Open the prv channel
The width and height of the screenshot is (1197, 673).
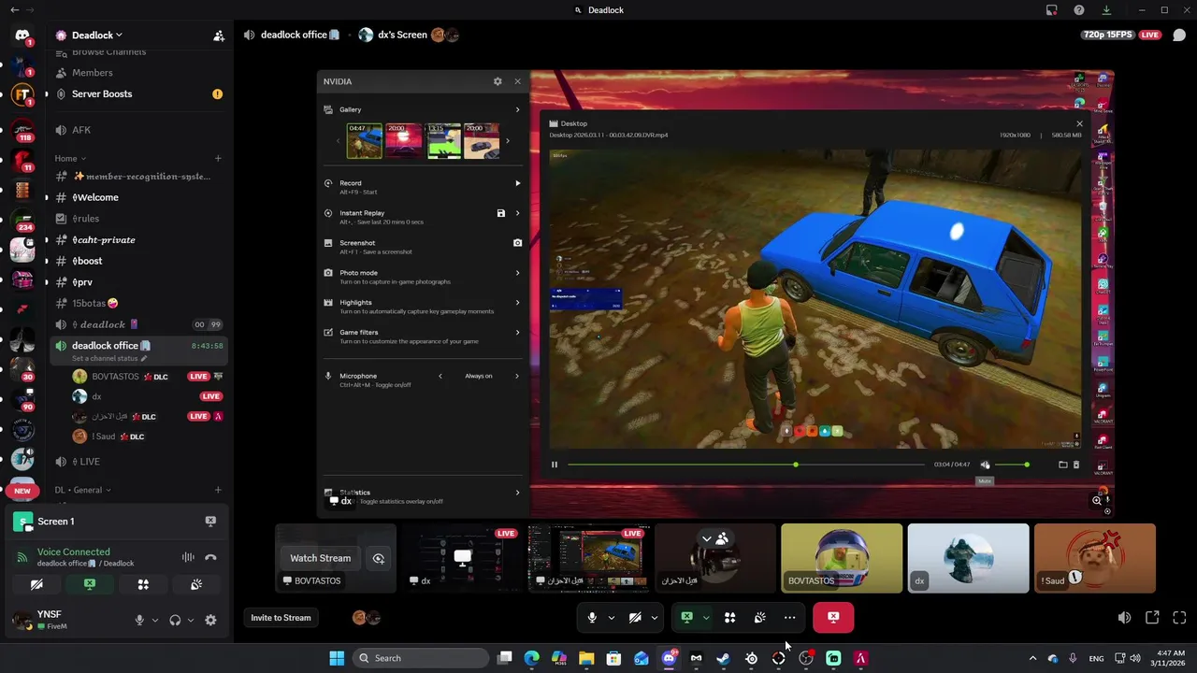(82, 282)
